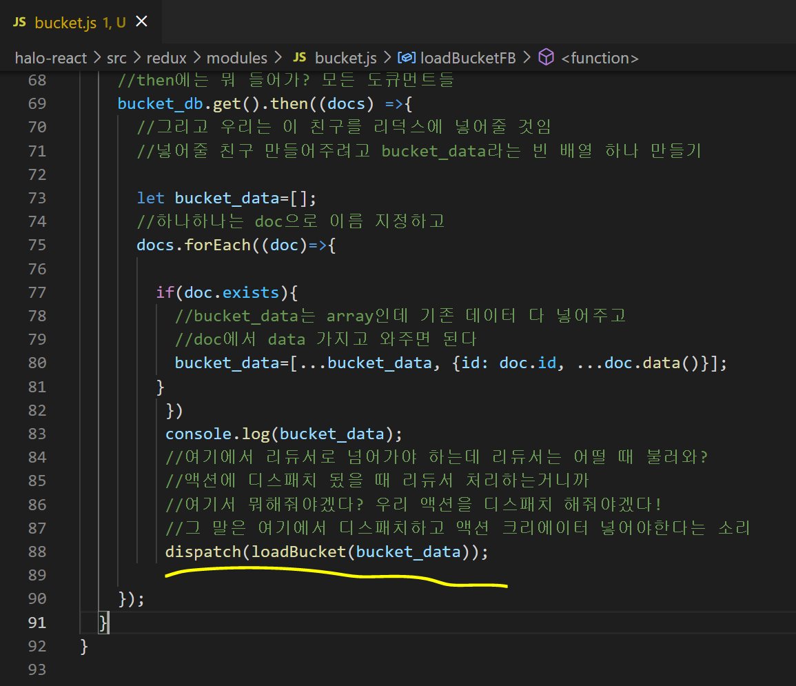Click the '//doc' comment on line 79
The height and width of the screenshot is (686, 796).
pos(325,339)
